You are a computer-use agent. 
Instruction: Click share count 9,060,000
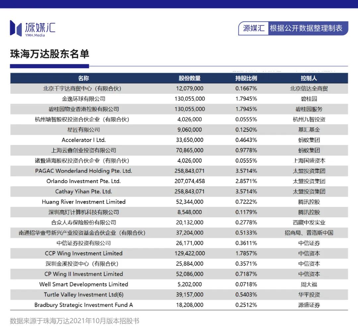click(x=190, y=130)
